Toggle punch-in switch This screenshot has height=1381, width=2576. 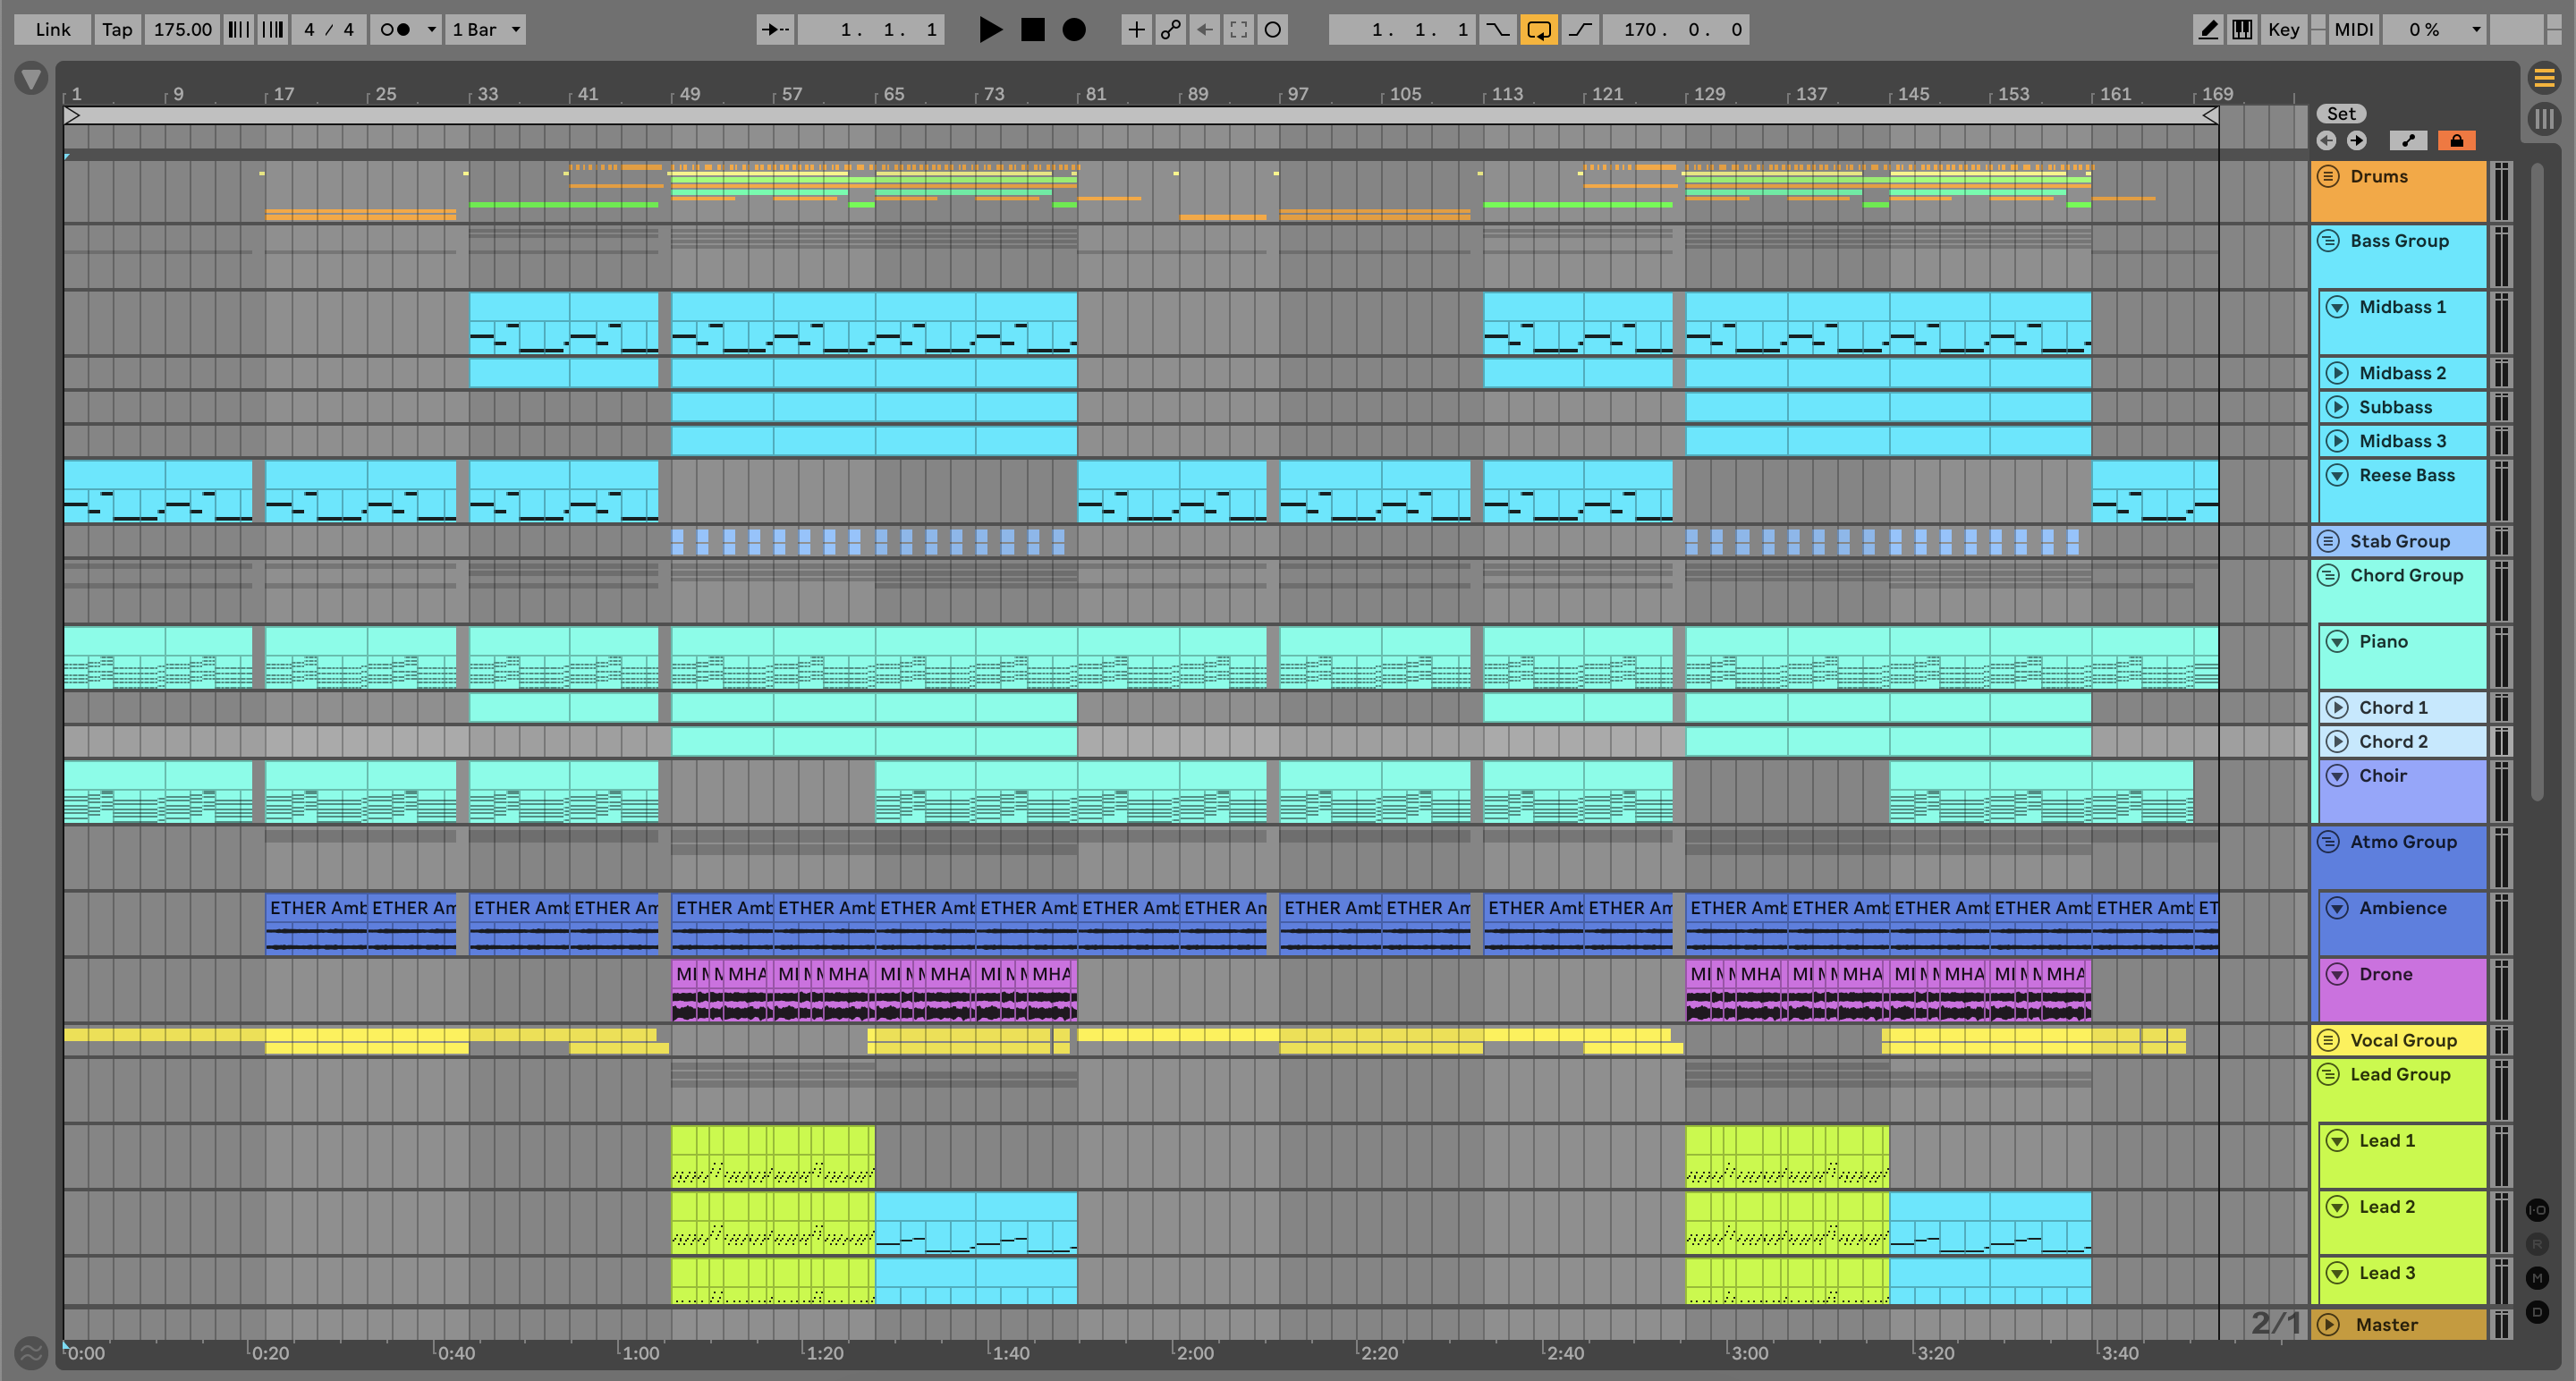[x=1497, y=30]
